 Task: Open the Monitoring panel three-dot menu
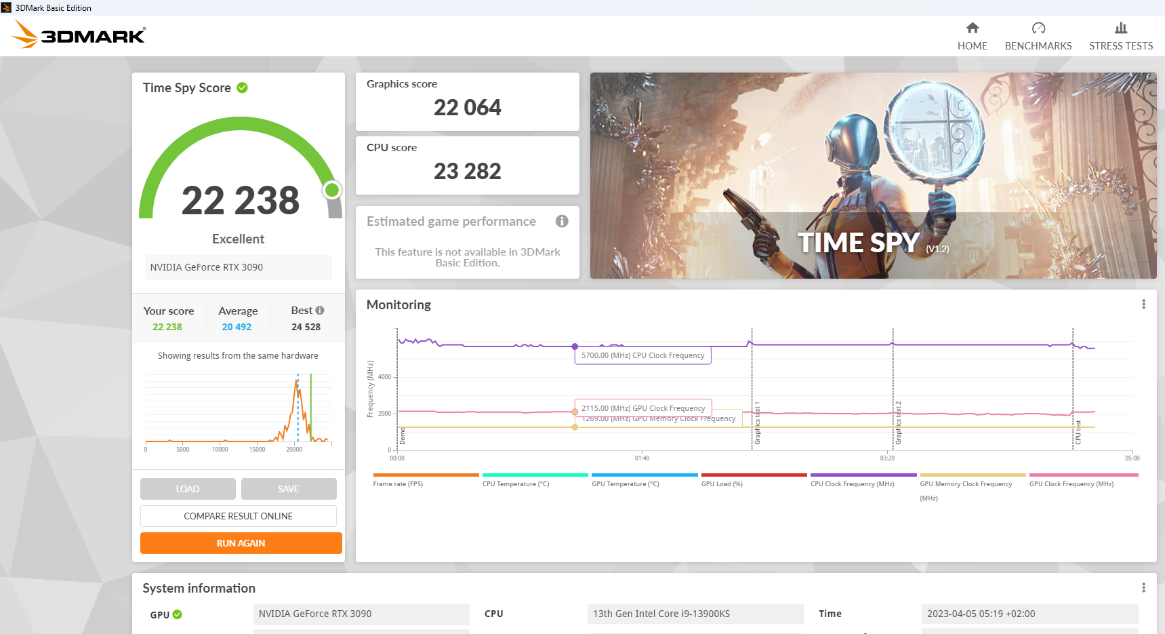(x=1143, y=304)
